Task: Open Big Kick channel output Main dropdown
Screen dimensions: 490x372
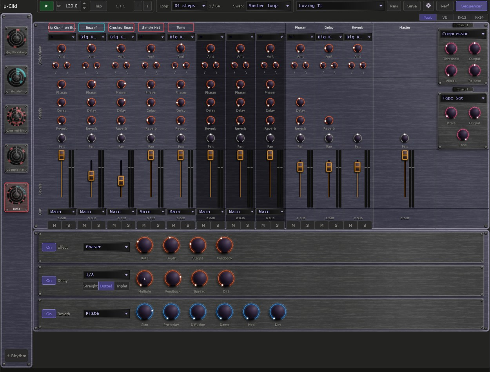Action: click(x=62, y=212)
